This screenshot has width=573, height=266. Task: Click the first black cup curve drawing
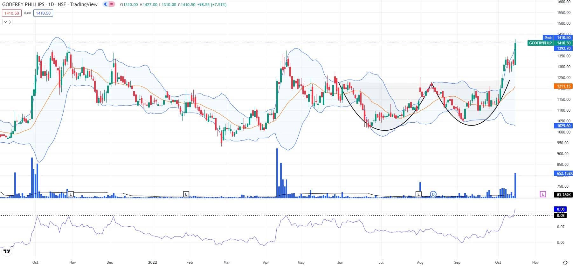(384, 130)
